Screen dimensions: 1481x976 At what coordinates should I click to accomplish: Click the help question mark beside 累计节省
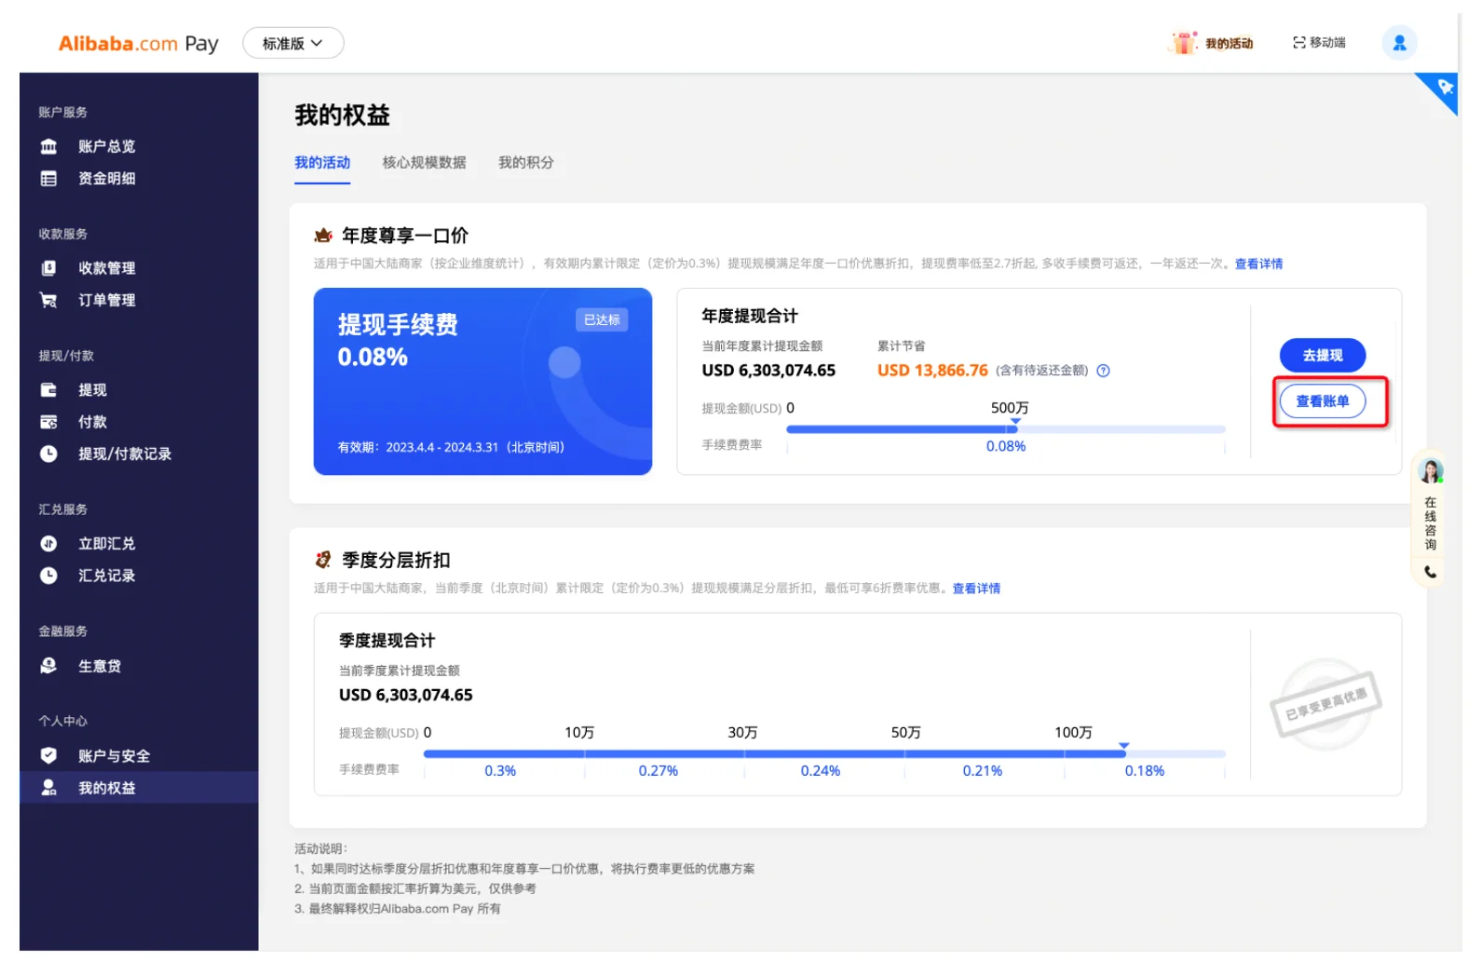1103,371
